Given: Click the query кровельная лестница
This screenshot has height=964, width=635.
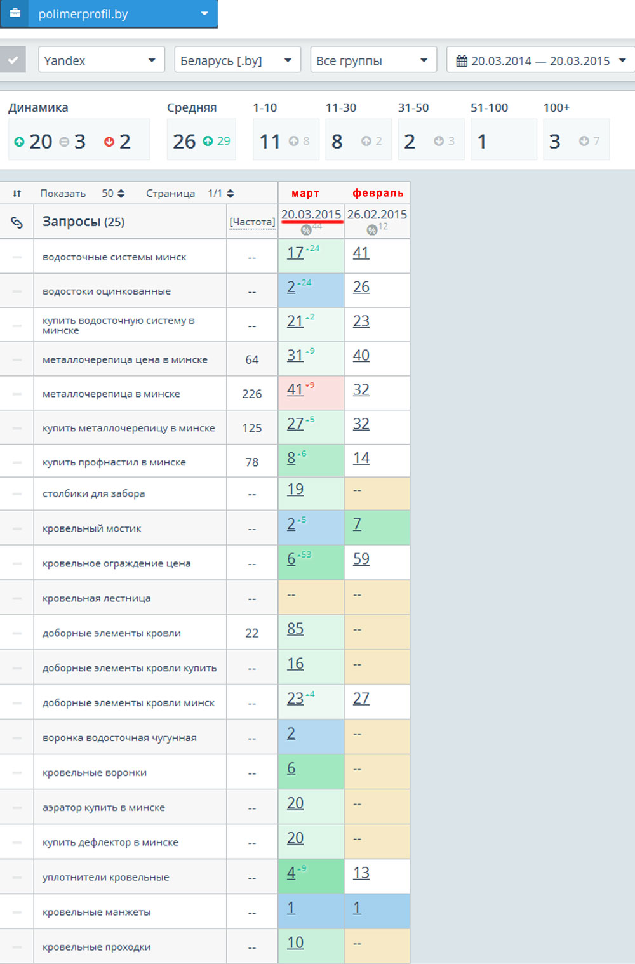Looking at the screenshot, I should 97,598.
